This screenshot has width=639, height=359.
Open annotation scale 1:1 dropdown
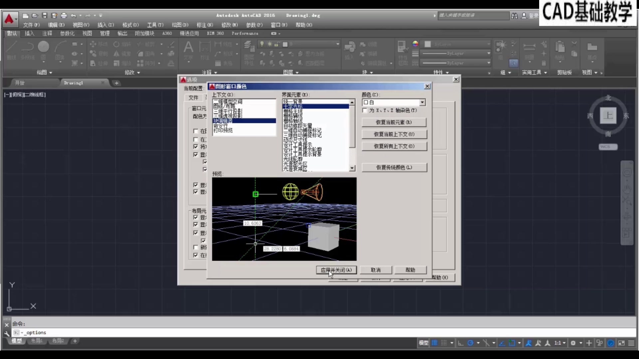tap(560, 343)
